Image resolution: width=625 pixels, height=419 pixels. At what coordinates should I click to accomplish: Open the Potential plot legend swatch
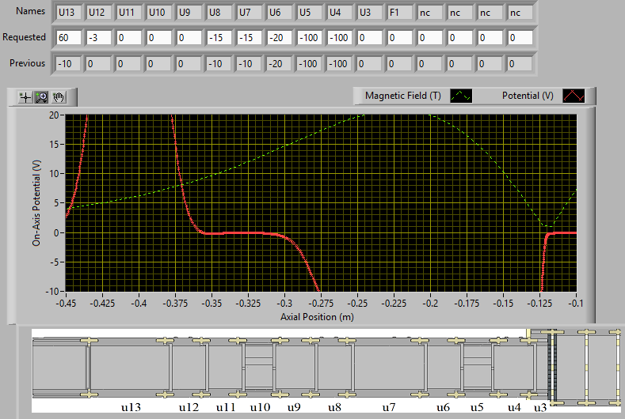[x=574, y=96]
